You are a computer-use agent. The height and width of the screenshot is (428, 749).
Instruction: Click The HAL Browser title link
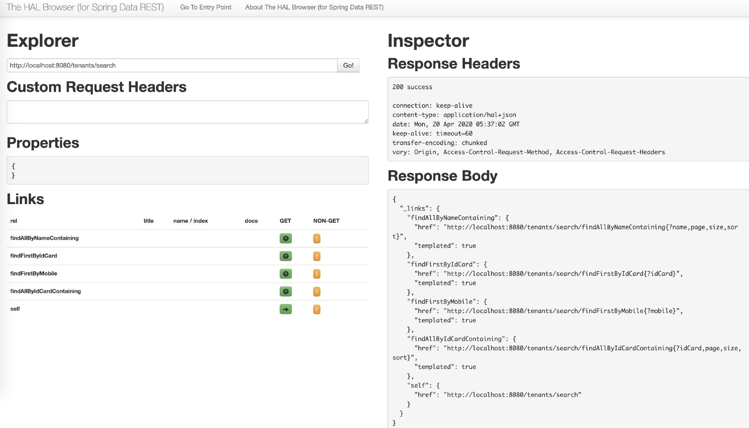pos(86,7)
